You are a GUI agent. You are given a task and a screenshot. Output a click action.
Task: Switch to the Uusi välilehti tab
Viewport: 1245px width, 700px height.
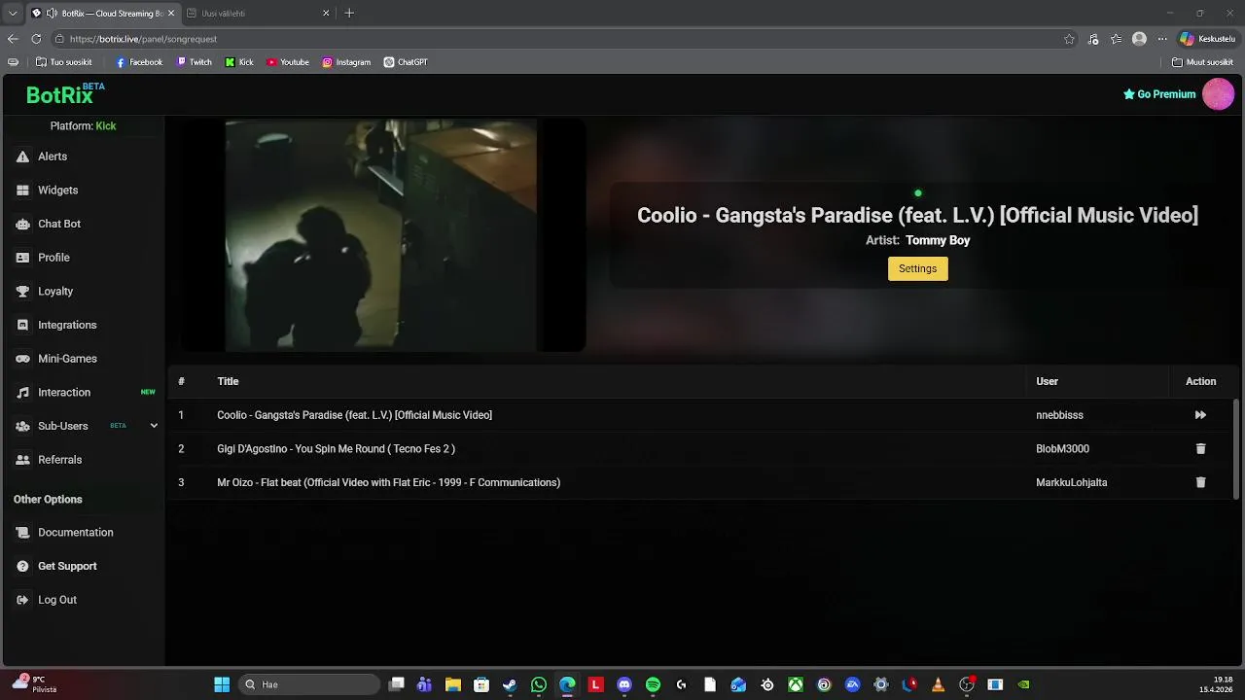coord(253,14)
